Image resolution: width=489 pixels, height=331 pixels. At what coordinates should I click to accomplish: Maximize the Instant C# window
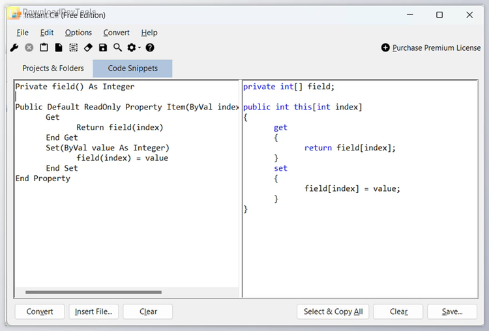coord(439,14)
